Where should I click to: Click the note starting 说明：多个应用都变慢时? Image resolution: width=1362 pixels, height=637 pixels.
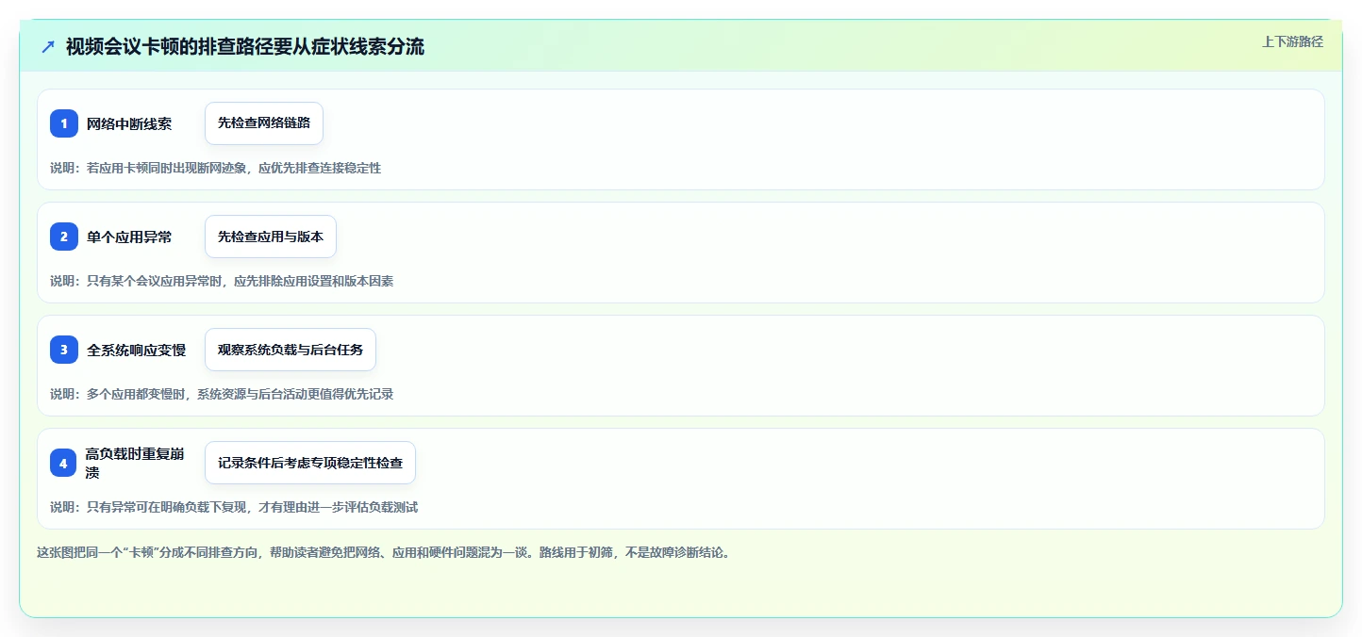222,394
